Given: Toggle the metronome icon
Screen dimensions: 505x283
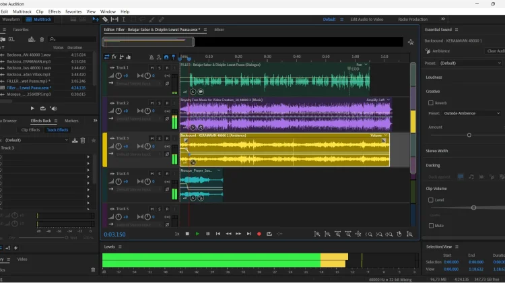Looking at the screenshot, I should pyautogui.click(x=151, y=57).
